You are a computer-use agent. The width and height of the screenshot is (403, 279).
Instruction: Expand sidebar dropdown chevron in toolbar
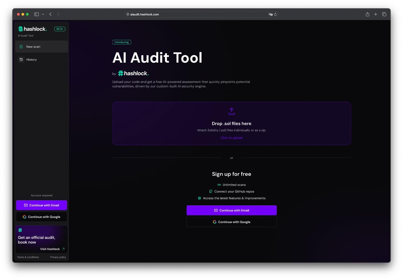point(43,14)
